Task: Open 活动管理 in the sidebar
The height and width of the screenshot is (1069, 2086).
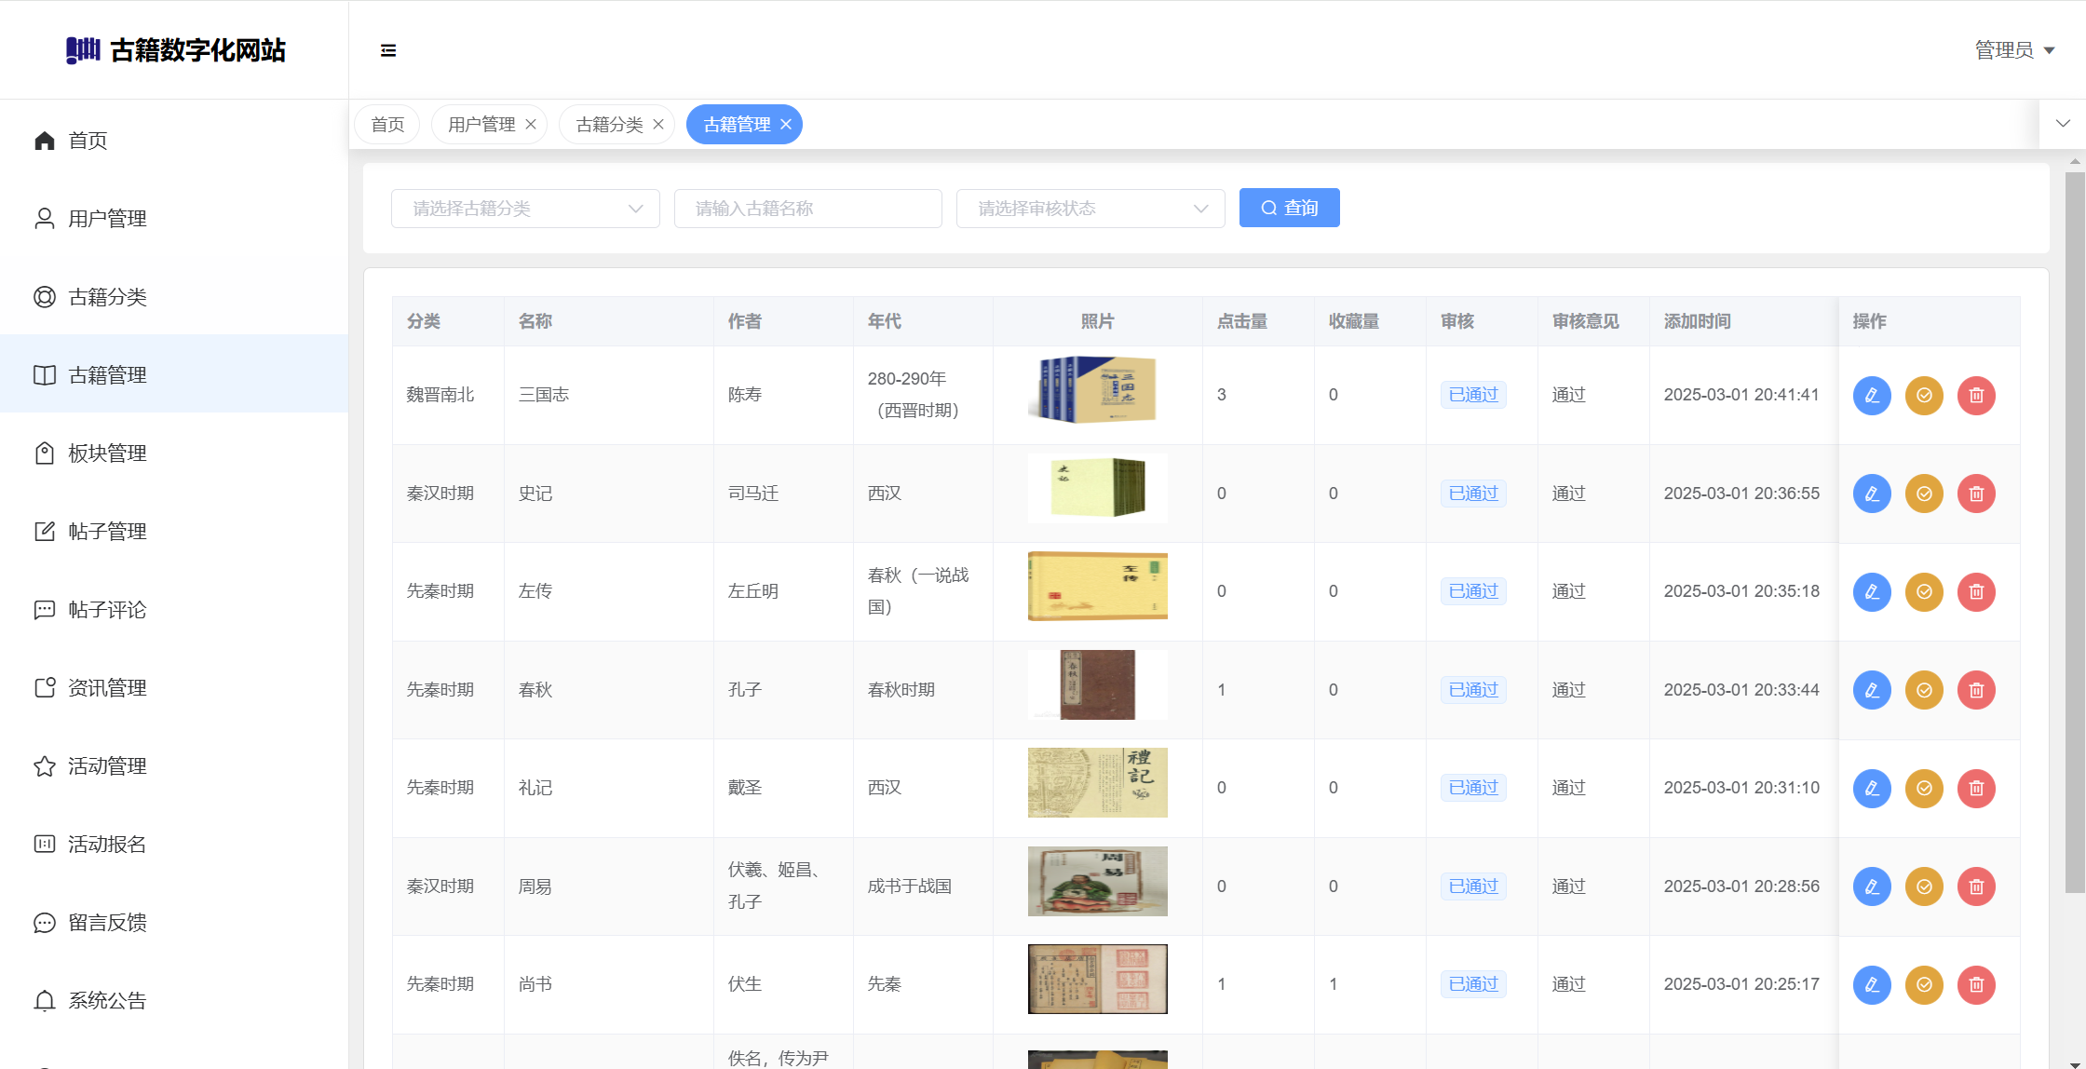Action: [107, 766]
